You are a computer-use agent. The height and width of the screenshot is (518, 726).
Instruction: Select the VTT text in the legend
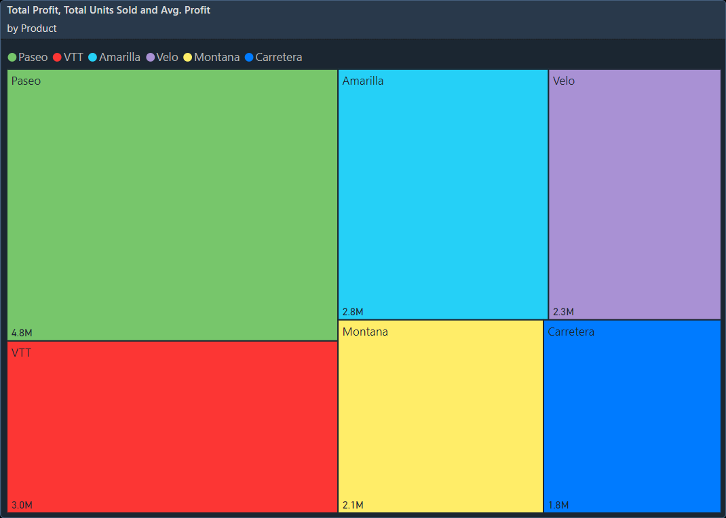click(73, 58)
